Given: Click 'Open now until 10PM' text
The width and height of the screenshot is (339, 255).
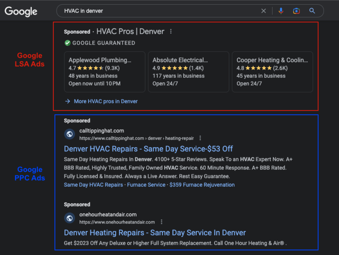Looking at the screenshot, I should point(95,84).
